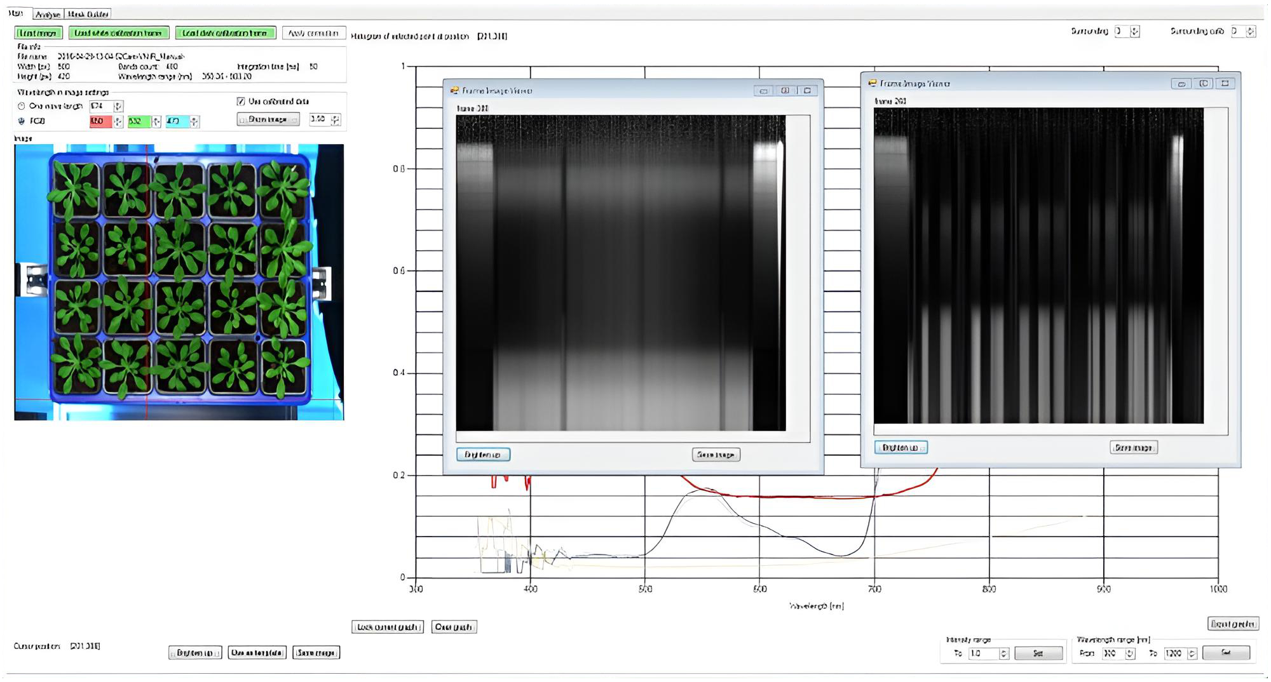This screenshot has height=682, width=1271.
Task: Click the green Load image button
Action: [x=38, y=33]
